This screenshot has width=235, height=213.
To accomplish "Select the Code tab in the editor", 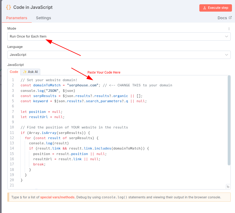I will pyautogui.click(x=14, y=72).
